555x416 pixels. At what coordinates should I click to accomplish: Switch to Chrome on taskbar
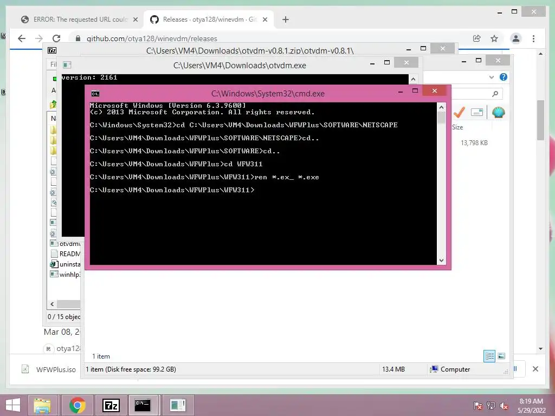pos(77,405)
